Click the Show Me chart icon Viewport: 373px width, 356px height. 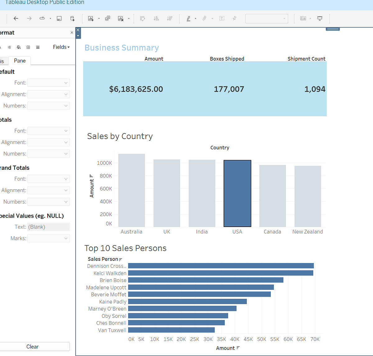coord(303,19)
